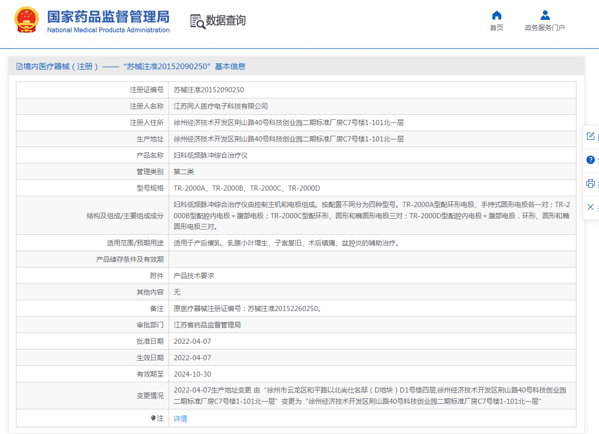Click the national emblem logo

(26, 20)
